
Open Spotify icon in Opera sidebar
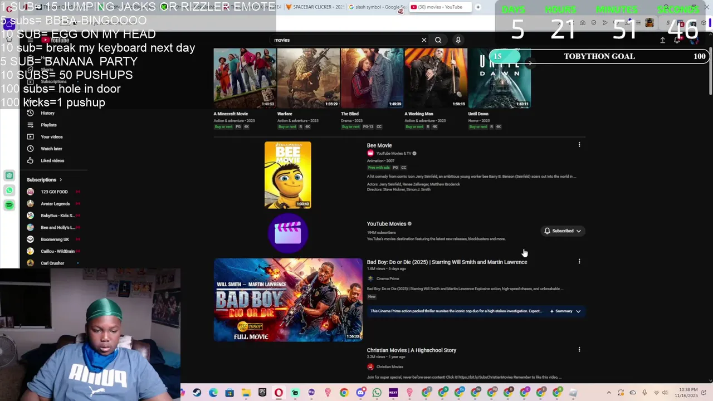(x=9, y=206)
